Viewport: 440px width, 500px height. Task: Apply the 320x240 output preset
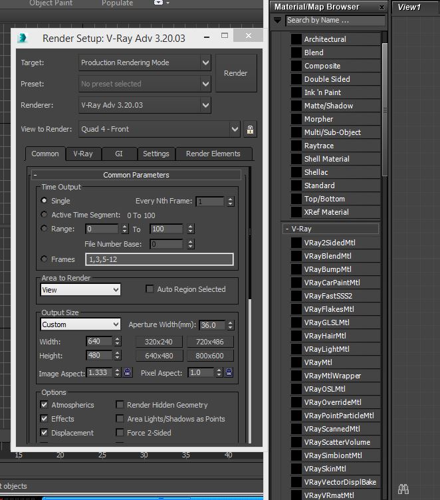(x=159, y=342)
